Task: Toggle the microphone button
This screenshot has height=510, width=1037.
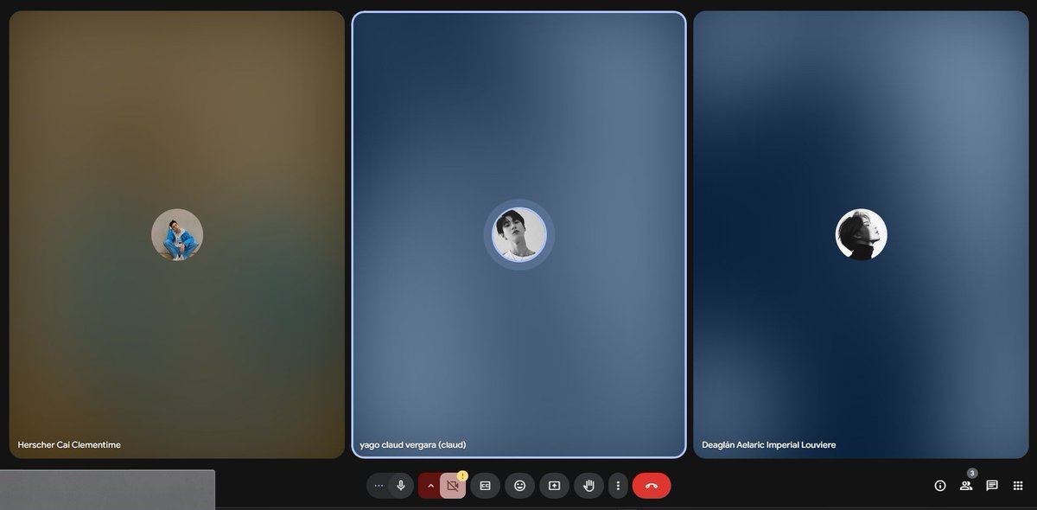Action: click(x=401, y=486)
